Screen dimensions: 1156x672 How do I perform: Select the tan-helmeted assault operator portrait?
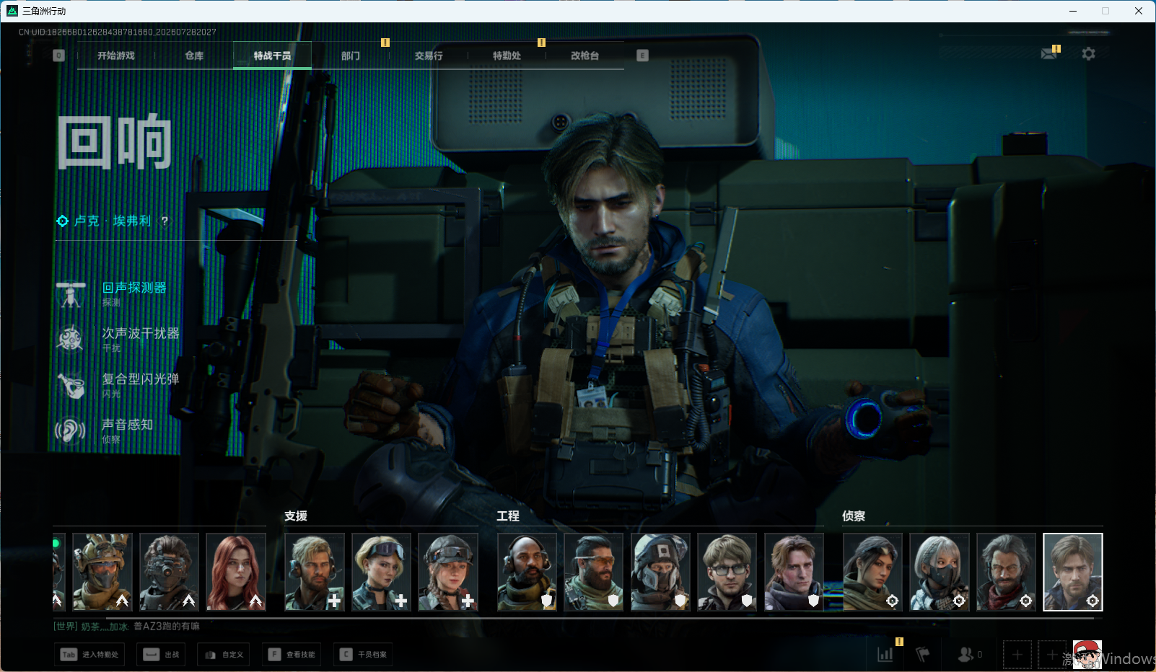102,572
